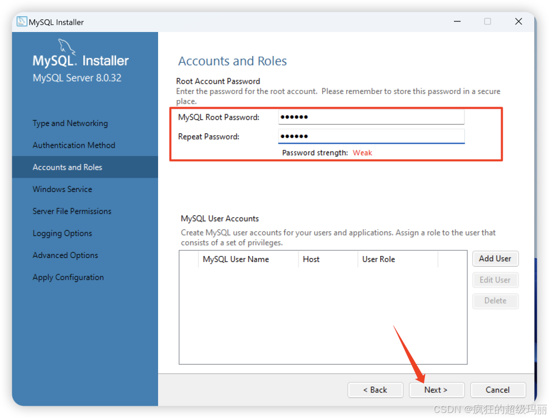The image size is (549, 418).
Task: Click the Host column header
Action: 311,259
